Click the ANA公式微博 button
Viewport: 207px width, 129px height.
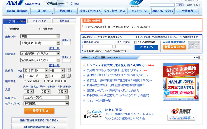(181, 118)
